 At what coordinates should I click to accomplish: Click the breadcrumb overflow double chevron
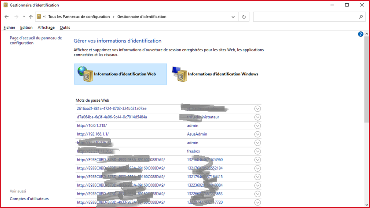click(x=44, y=16)
